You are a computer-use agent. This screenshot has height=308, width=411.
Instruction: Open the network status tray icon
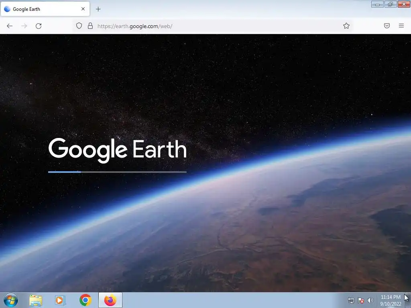pyautogui.click(x=351, y=300)
